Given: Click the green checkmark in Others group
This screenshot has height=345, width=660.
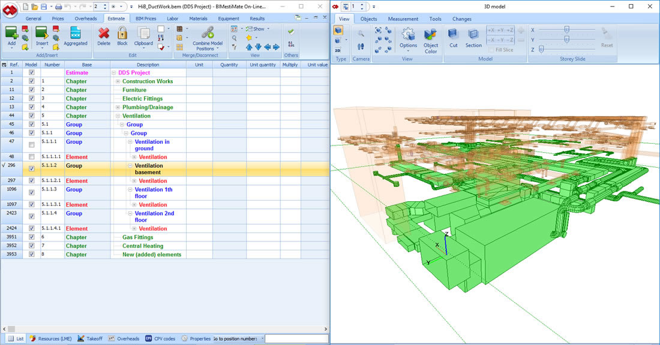Looking at the screenshot, I should coord(291,32).
